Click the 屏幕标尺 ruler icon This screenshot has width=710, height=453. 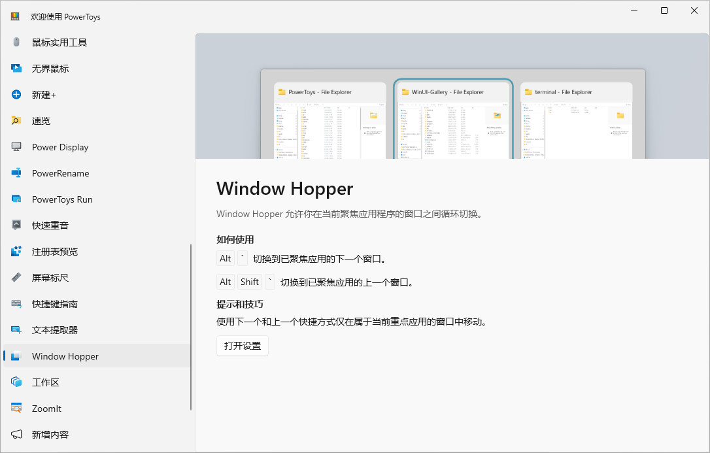(x=16, y=277)
